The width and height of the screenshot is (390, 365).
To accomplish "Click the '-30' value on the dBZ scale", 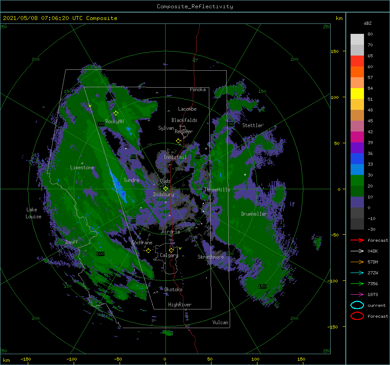I will click(371, 229).
